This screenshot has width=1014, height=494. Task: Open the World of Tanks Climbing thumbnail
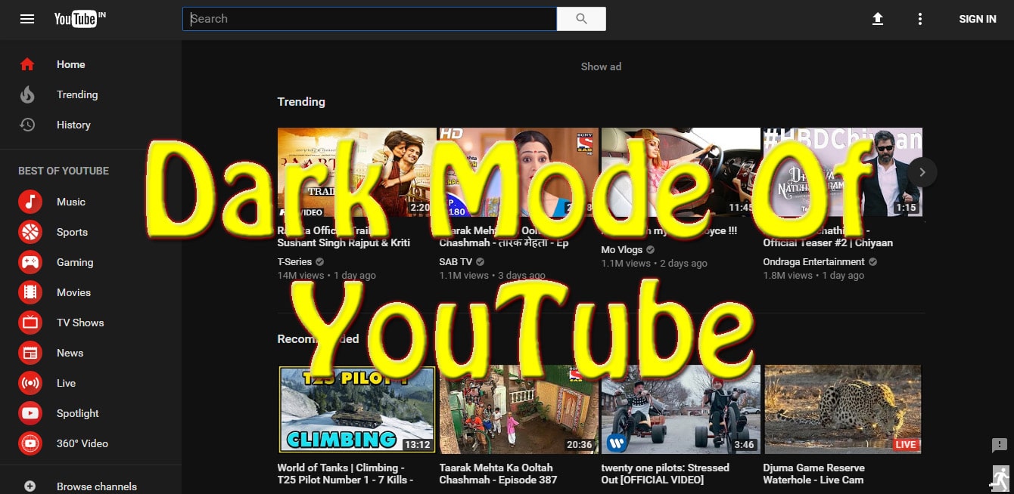[356, 409]
